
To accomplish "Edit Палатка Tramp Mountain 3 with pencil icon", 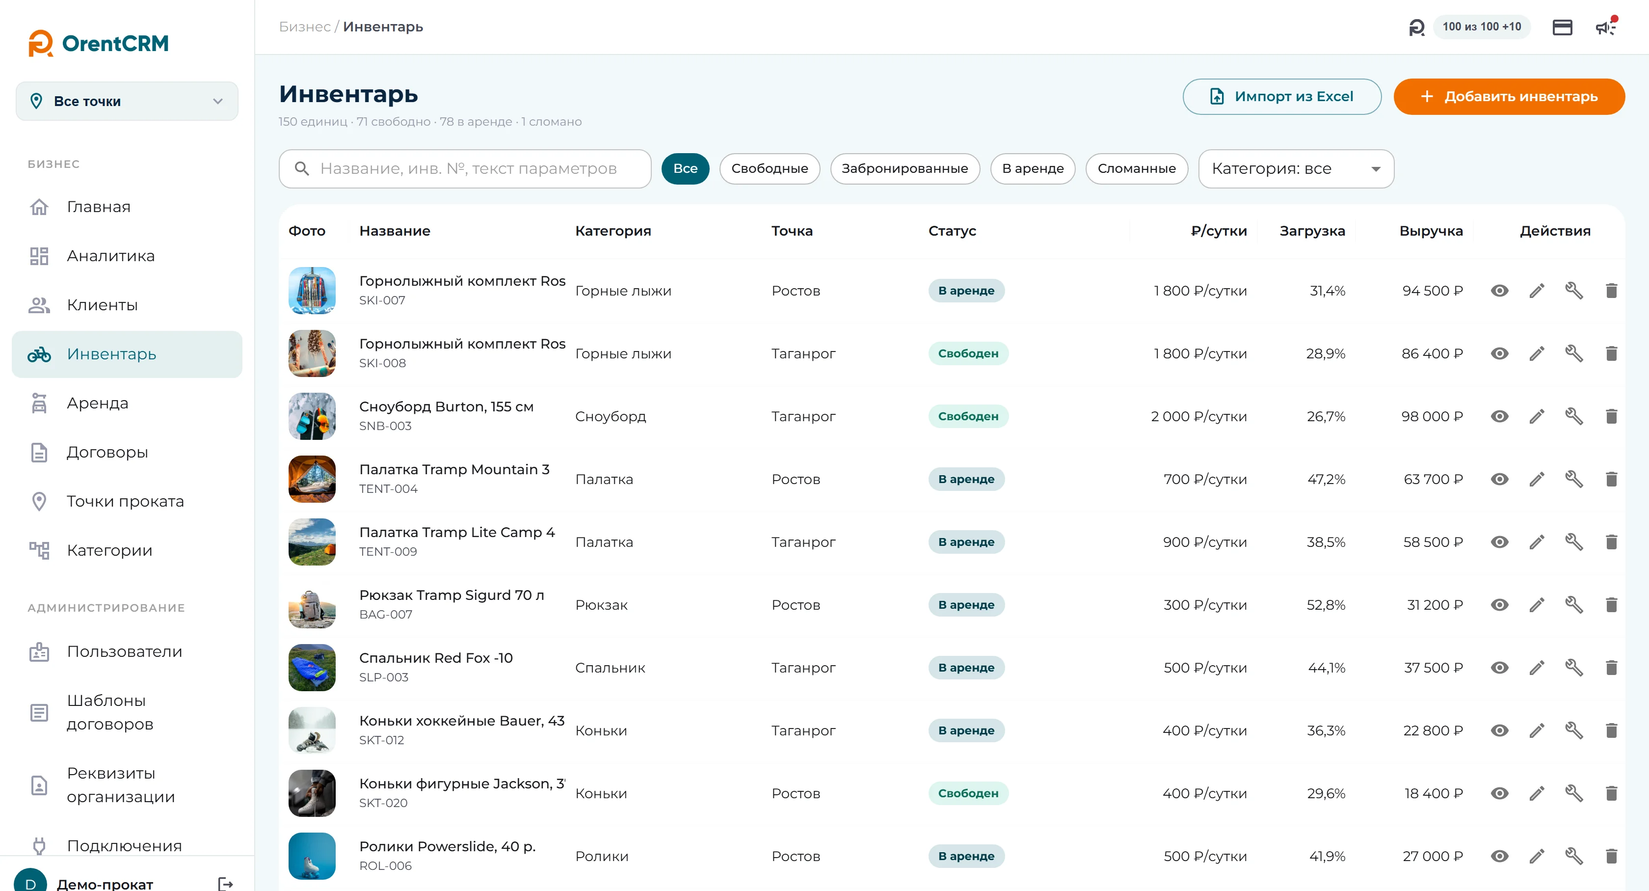I will (x=1537, y=480).
